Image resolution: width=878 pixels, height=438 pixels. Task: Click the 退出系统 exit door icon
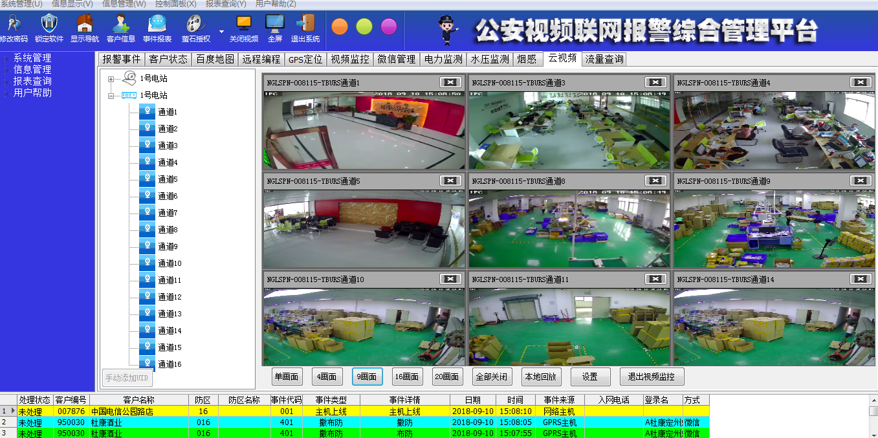click(x=305, y=24)
